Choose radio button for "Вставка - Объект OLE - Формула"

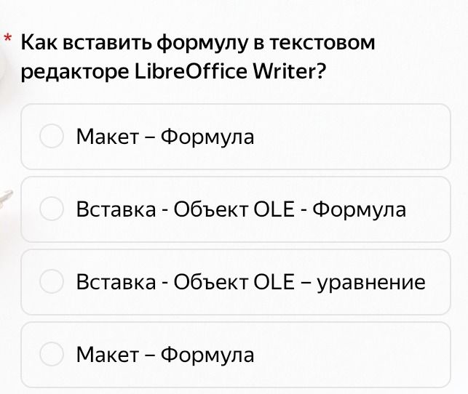click(x=52, y=209)
